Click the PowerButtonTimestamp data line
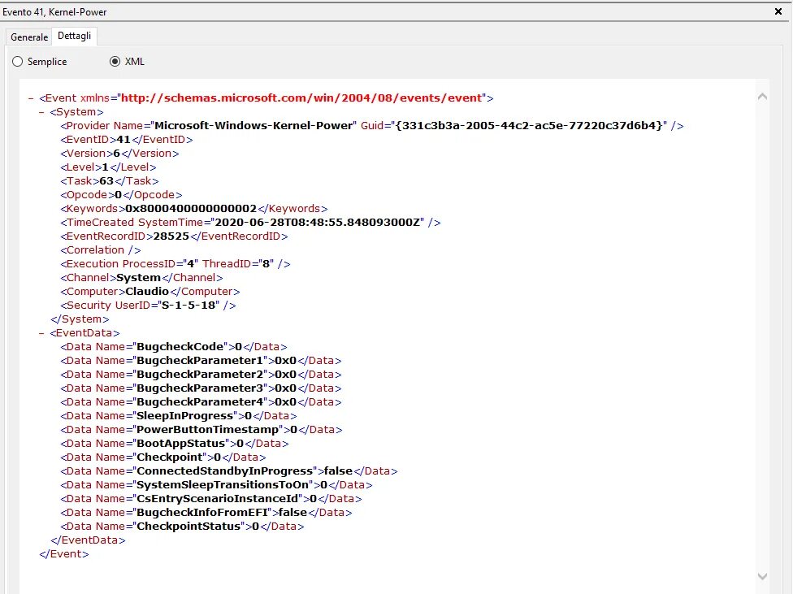Viewport: 793px width, 594px height. tap(201, 430)
